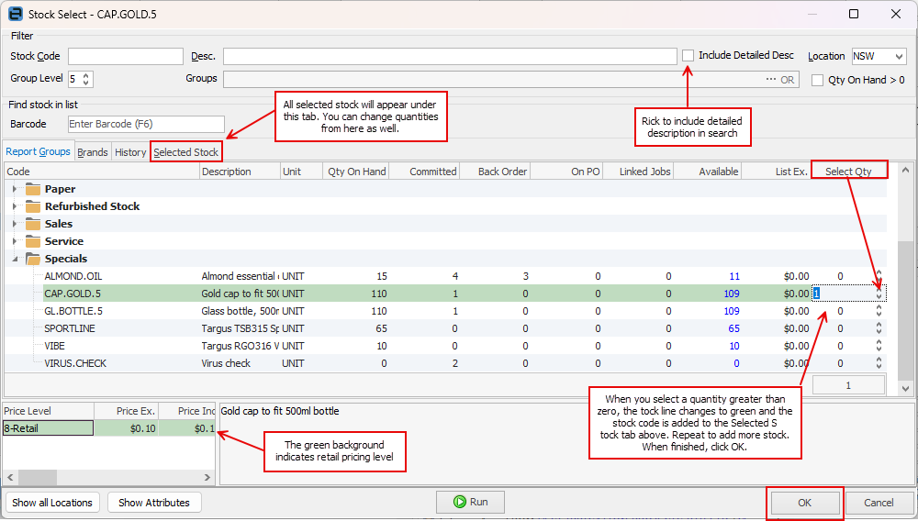Sort by Qty On Hand column header
918x521 pixels.
tap(356, 172)
